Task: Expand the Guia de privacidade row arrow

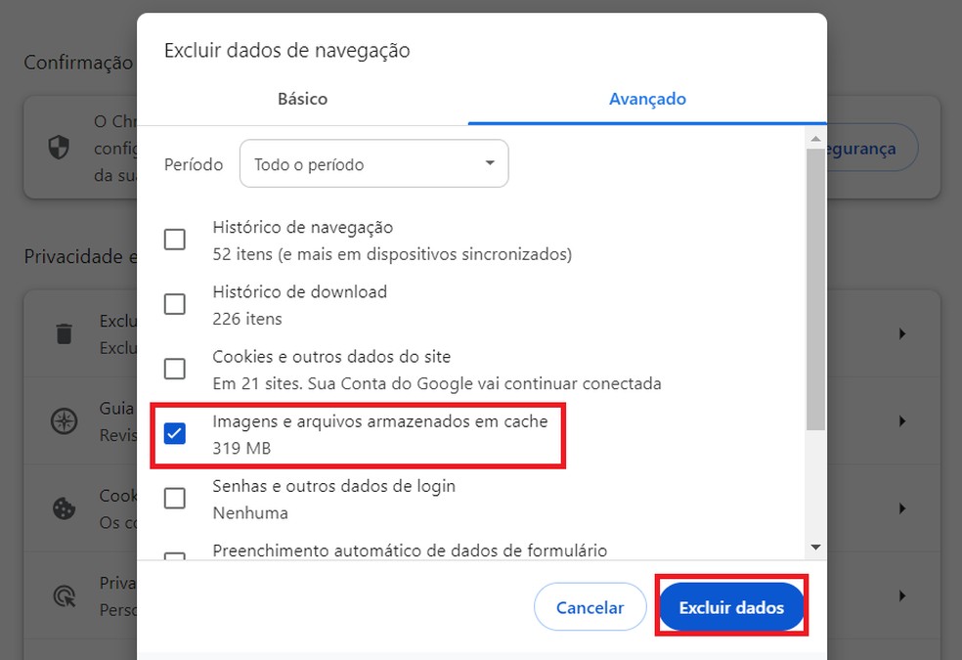Action: (901, 421)
